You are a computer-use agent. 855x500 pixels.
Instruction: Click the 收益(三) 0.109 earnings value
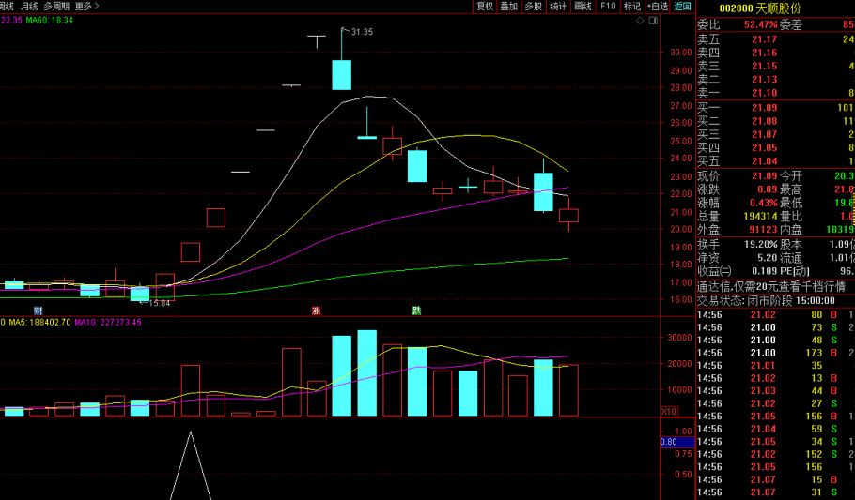point(765,271)
